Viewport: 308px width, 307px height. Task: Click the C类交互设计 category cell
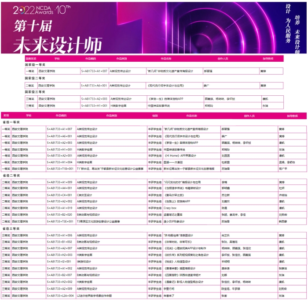pos(86,195)
